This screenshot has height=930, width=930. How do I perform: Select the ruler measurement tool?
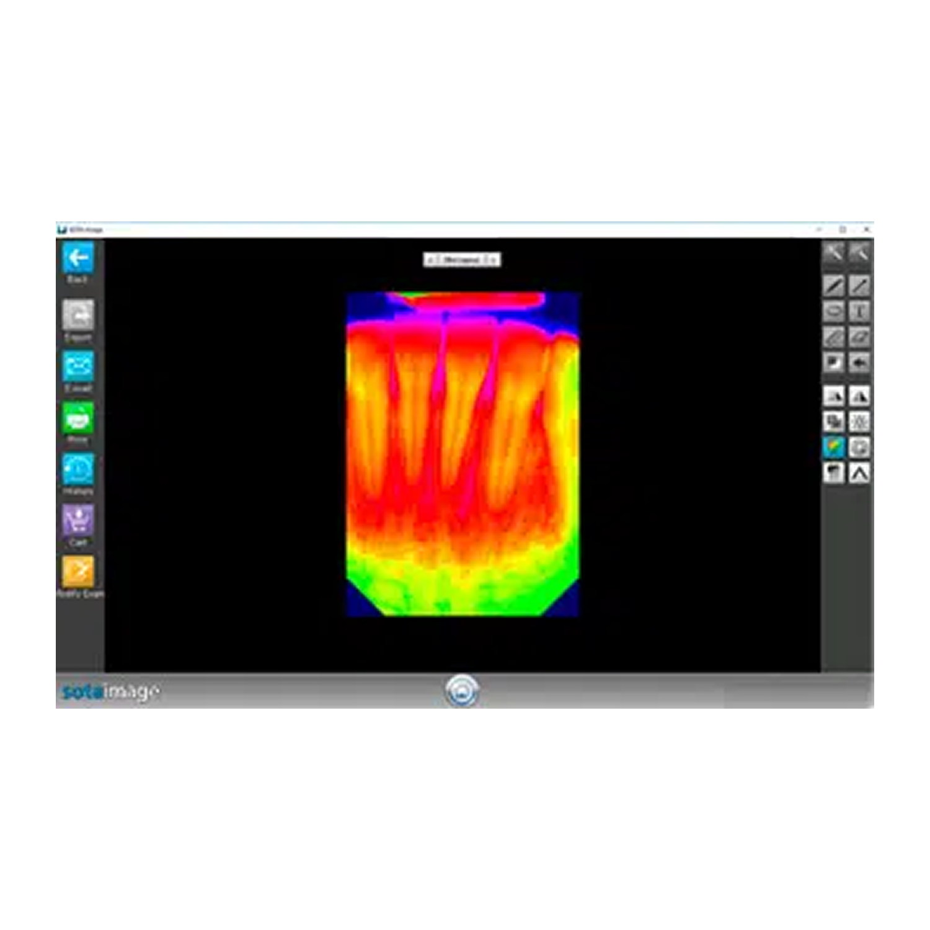pyautogui.click(x=834, y=337)
